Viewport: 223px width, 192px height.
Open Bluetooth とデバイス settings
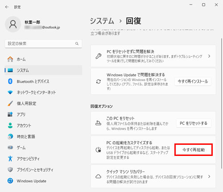(x=43, y=82)
